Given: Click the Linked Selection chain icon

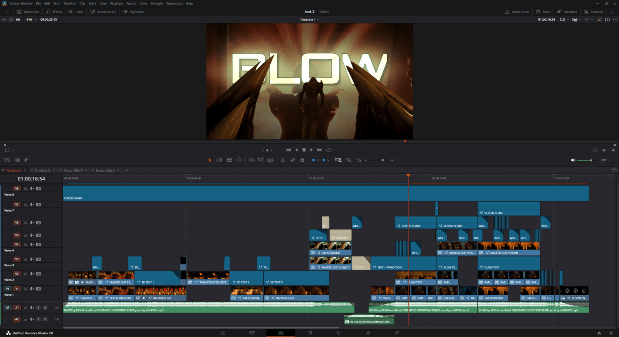Looking at the screenshot, I should [293, 160].
